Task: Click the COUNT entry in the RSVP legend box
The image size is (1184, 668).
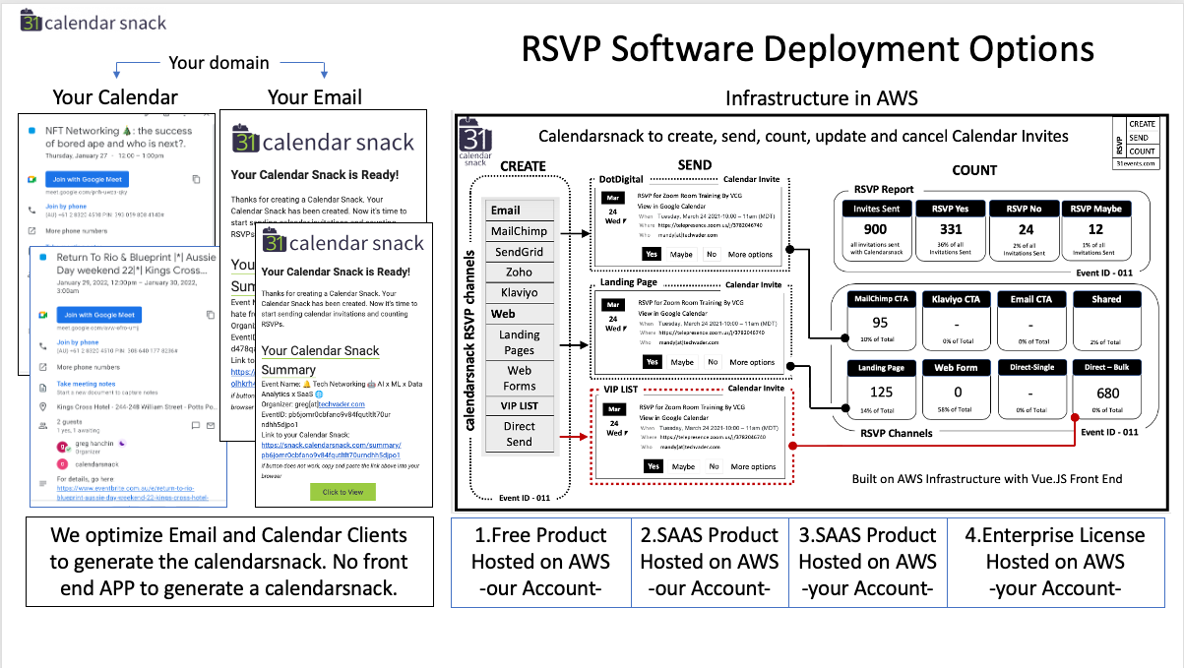Action: point(1142,151)
